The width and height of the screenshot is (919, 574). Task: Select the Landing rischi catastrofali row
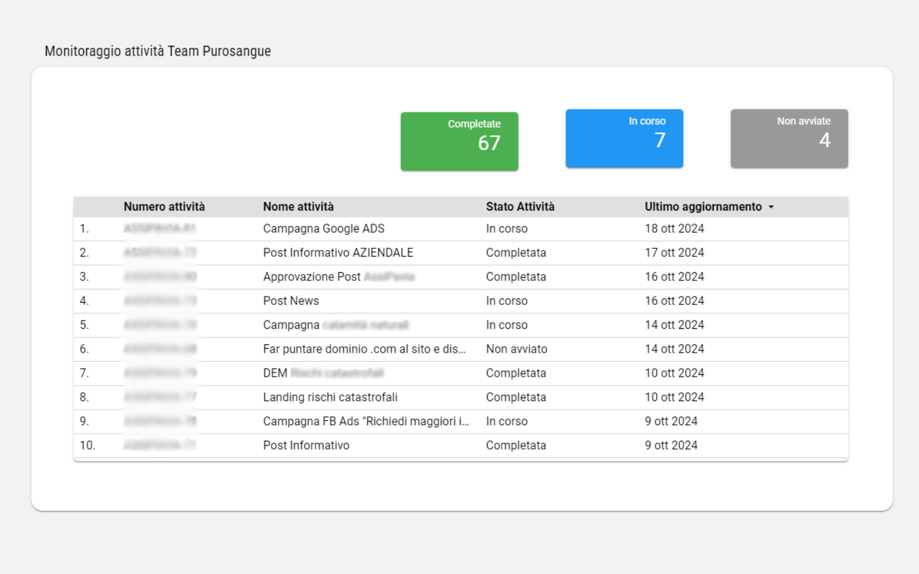point(461,398)
